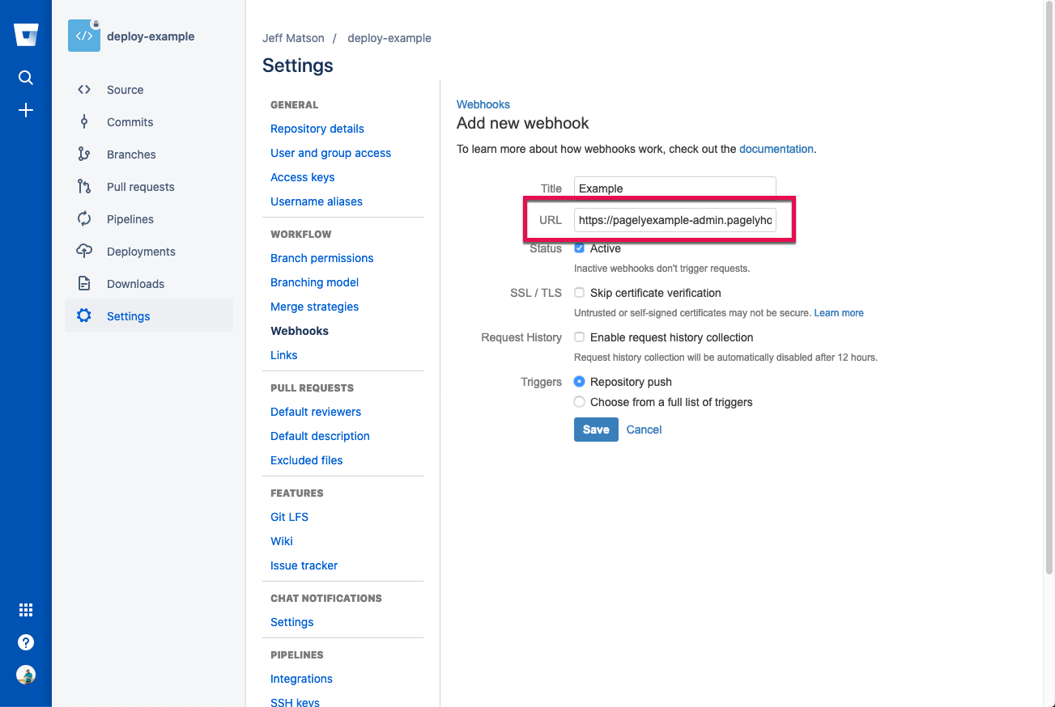Click the apps grid icon at bottom left
This screenshot has height=707, width=1055.
click(x=25, y=609)
